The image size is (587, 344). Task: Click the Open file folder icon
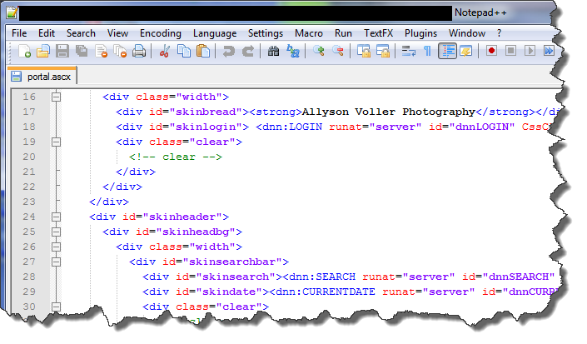43,52
